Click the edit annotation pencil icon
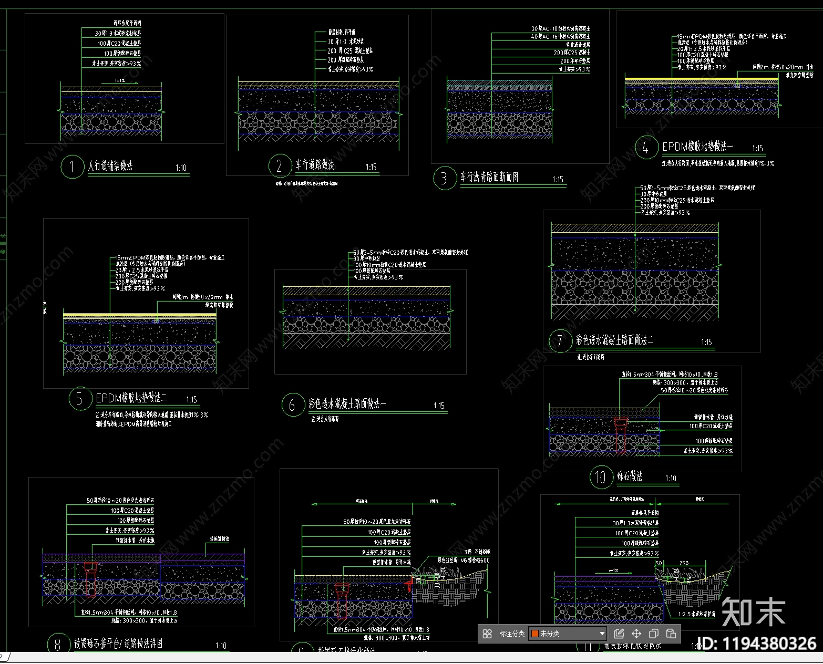Image resolution: width=823 pixels, height=664 pixels. pos(619,634)
